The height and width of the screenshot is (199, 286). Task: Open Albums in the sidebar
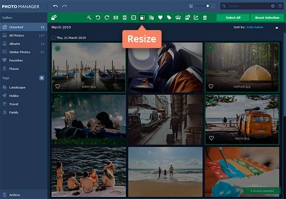pos(23,44)
